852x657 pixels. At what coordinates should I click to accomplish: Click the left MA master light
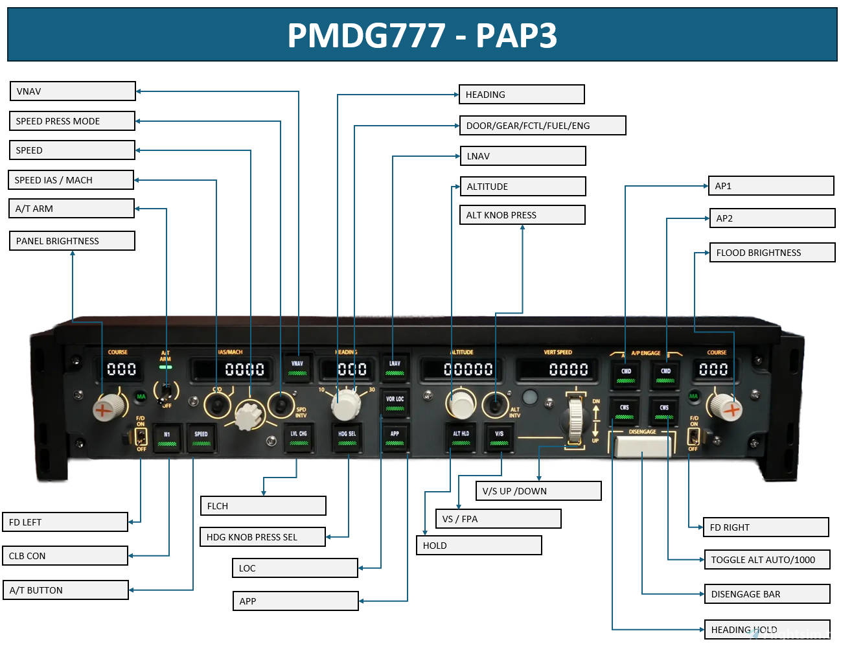point(141,396)
